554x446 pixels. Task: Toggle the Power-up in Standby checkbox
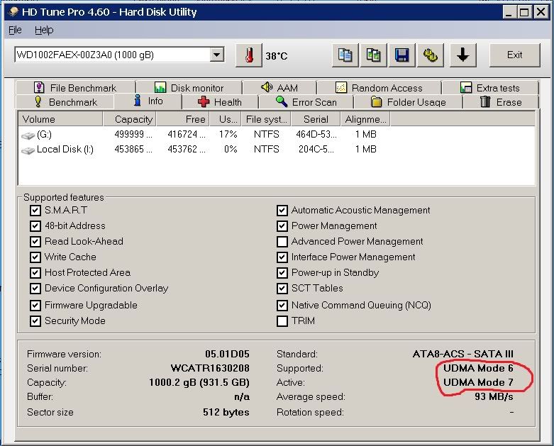(282, 272)
